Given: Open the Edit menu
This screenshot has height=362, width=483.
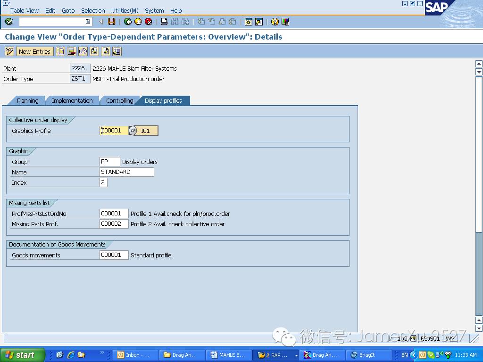Looking at the screenshot, I should pos(50,10).
